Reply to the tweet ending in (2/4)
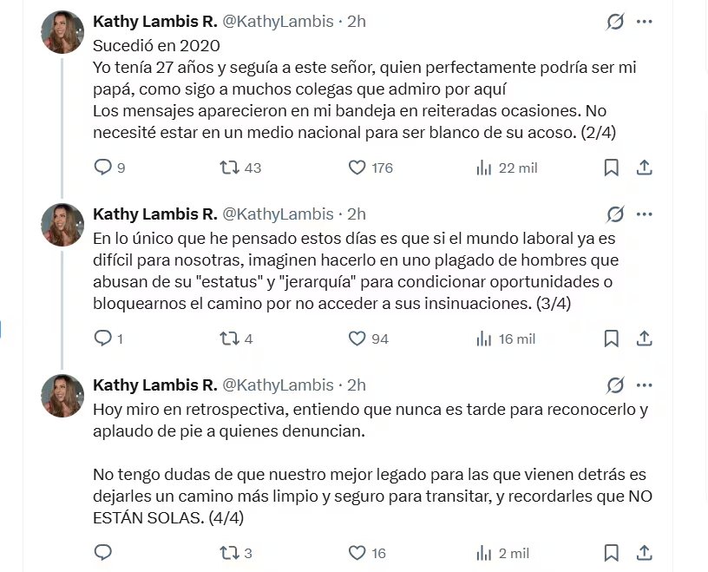 [x=102, y=168]
